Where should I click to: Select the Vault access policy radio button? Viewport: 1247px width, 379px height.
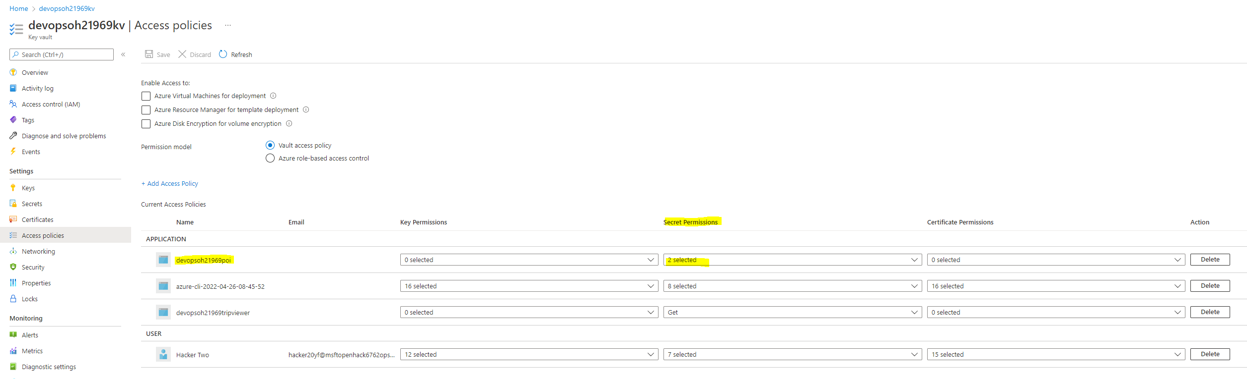[x=270, y=145]
